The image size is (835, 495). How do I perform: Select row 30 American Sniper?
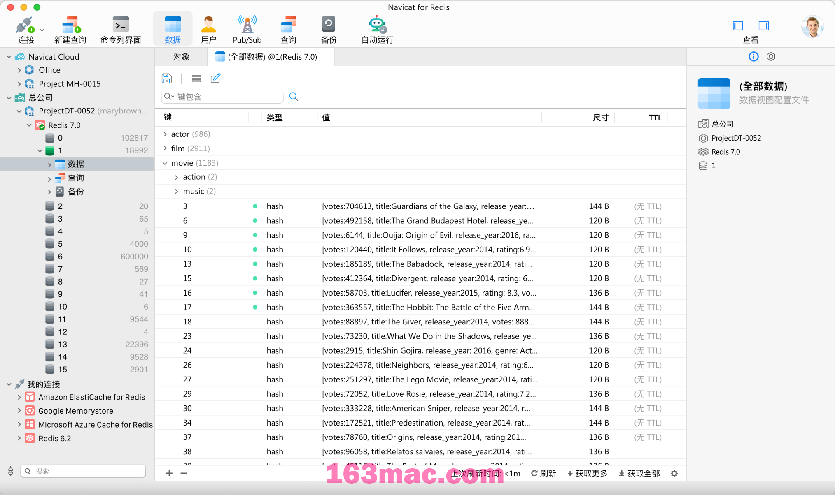point(420,408)
